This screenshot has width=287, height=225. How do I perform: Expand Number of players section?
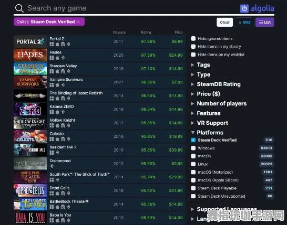click(219, 103)
